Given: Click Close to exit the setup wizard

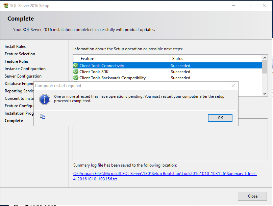Looking at the screenshot, I should [x=252, y=196].
